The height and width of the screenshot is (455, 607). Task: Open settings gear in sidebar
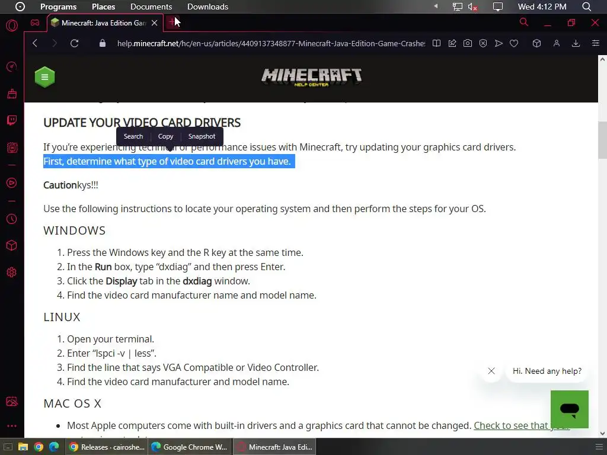tap(12, 272)
